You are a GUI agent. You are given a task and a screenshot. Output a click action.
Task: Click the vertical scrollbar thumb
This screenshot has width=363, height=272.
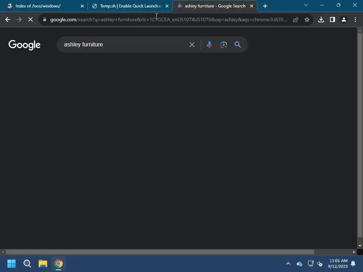(360, 135)
